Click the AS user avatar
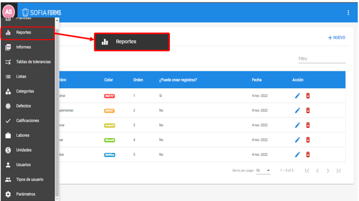This screenshot has width=359, height=201. click(9, 12)
